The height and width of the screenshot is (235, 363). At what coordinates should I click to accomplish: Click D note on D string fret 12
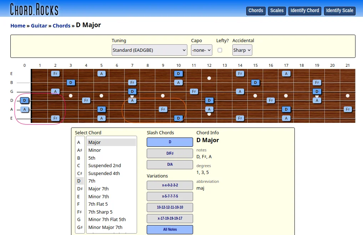click(209, 100)
